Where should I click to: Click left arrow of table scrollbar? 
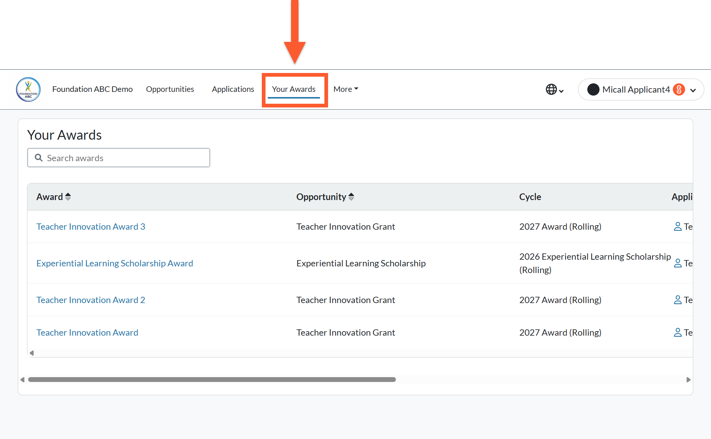[32, 353]
